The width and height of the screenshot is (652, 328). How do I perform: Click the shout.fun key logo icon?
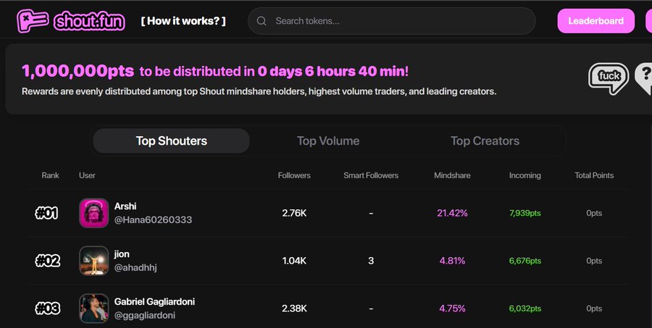click(x=33, y=21)
